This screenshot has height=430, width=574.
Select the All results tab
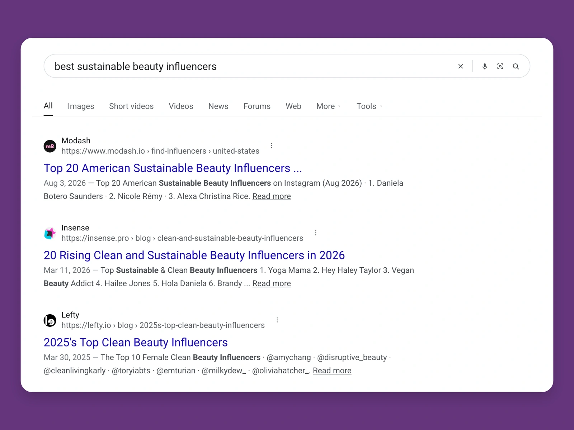coord(48,106)
